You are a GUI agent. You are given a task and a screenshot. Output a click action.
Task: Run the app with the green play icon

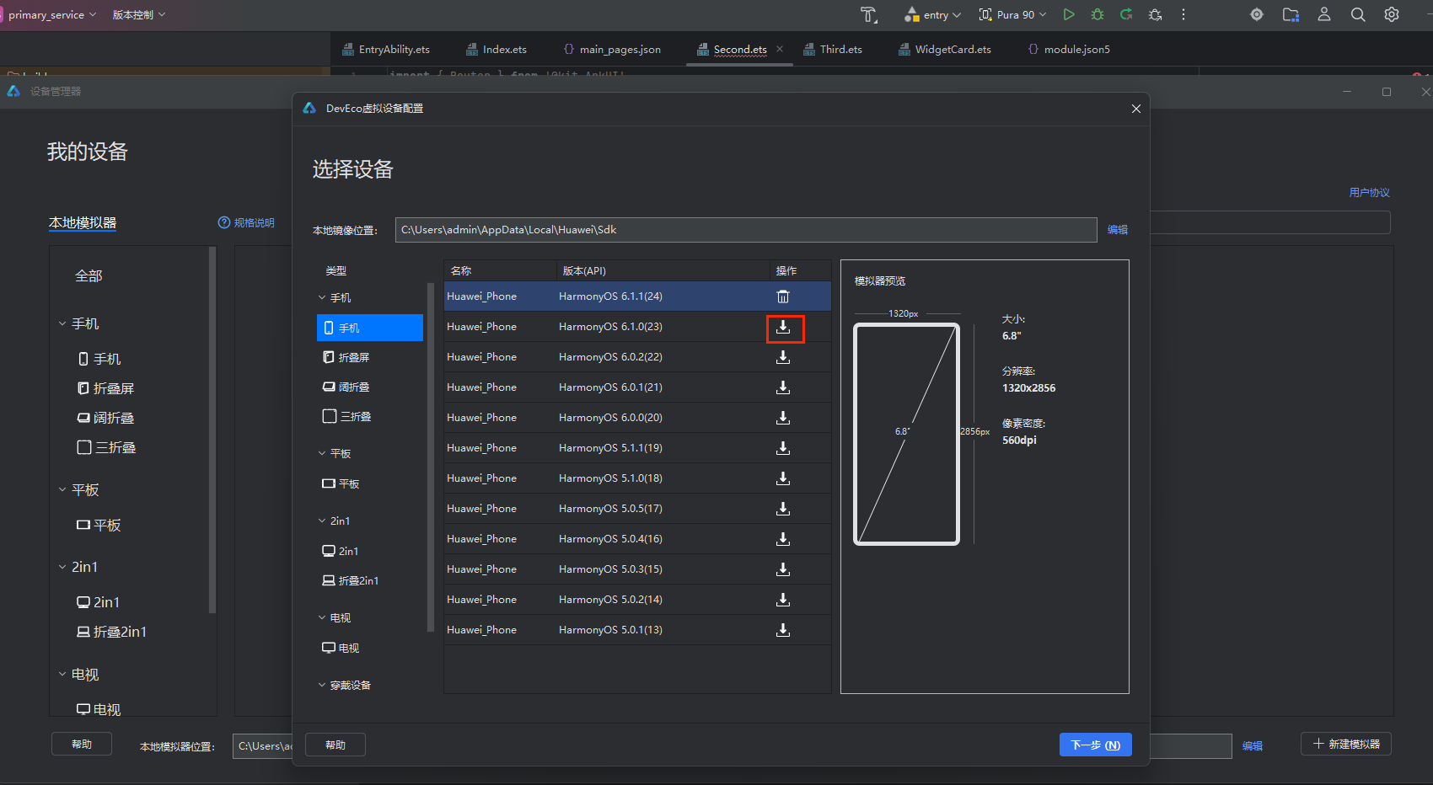tap(1069, 14)
